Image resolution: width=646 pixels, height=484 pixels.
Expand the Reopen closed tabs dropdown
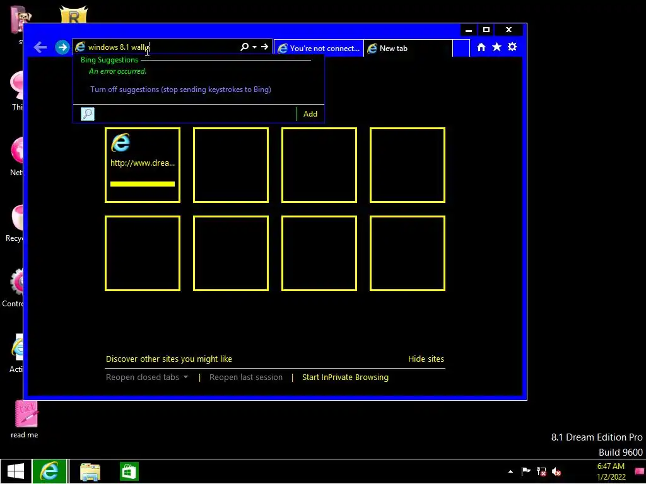click(x=147, y=377)
